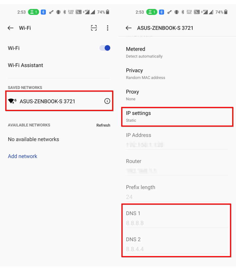236x268 pixels.
Task: Tap the battery icon in right status bar
Action: (x=226, y=12)
